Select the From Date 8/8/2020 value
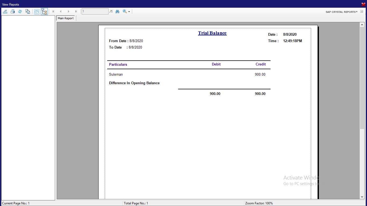Viewport: 367px width, 206px height. pyautogui.click(x=136, y=41)
